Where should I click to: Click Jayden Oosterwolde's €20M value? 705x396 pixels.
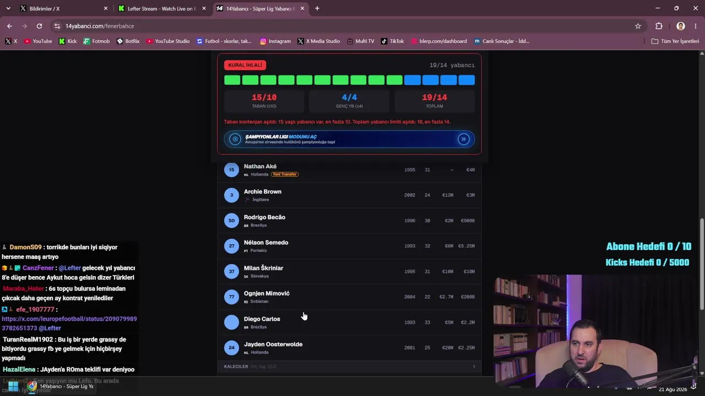point(447,348)
